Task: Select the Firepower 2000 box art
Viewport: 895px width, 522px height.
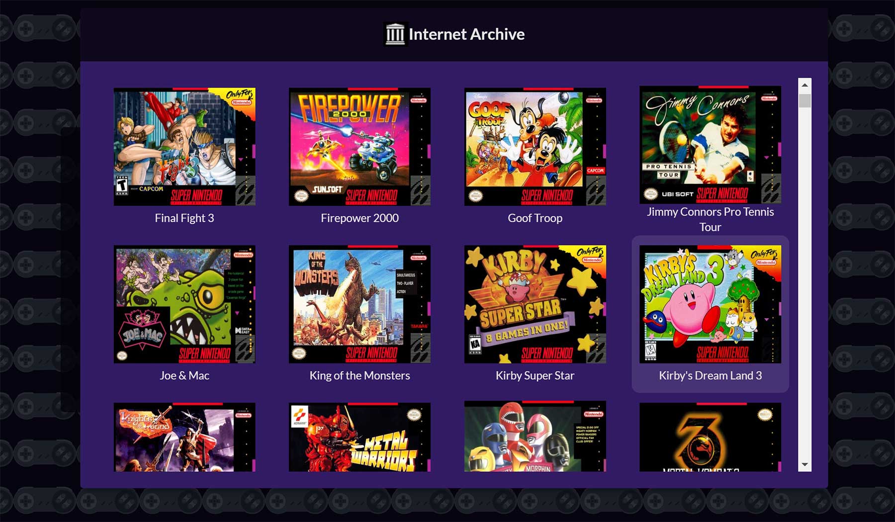Action: click(x=359, y=147)
